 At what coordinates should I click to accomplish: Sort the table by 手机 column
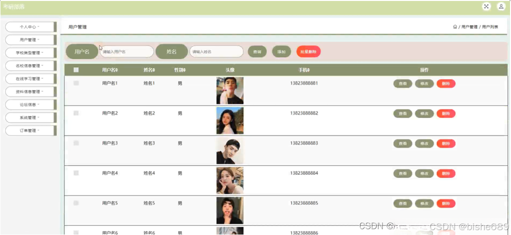(304, 70)
